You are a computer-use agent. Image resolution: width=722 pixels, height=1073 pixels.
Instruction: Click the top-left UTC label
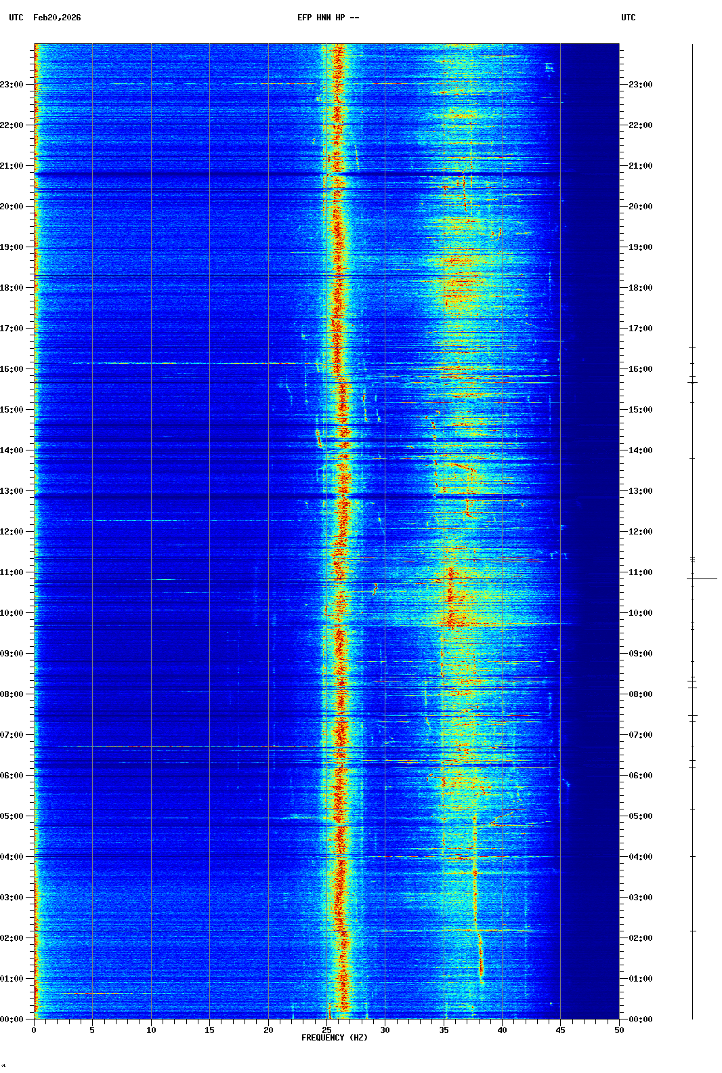point(16,18)
